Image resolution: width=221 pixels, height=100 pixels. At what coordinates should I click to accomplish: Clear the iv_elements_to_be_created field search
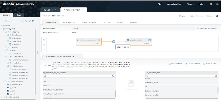coord(113,76)
